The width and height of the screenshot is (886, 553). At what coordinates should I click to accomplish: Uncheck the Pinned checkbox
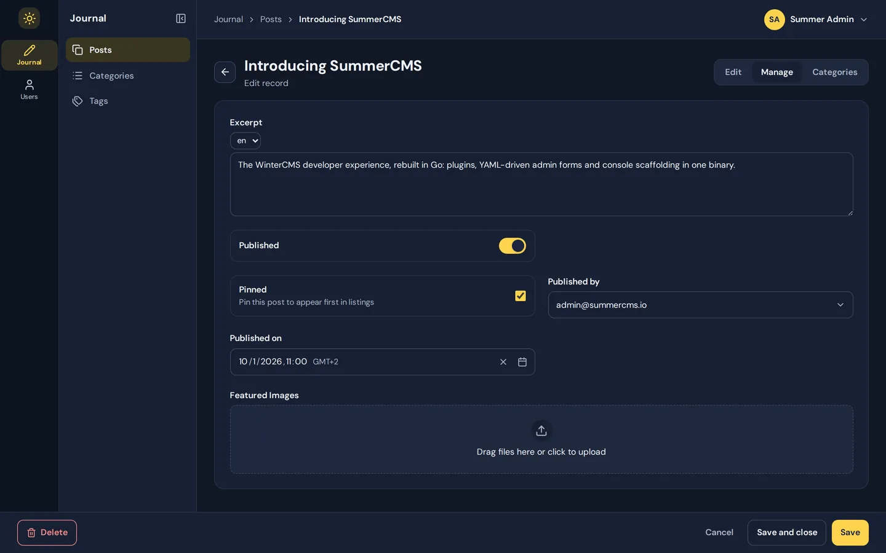click(521, 296)
